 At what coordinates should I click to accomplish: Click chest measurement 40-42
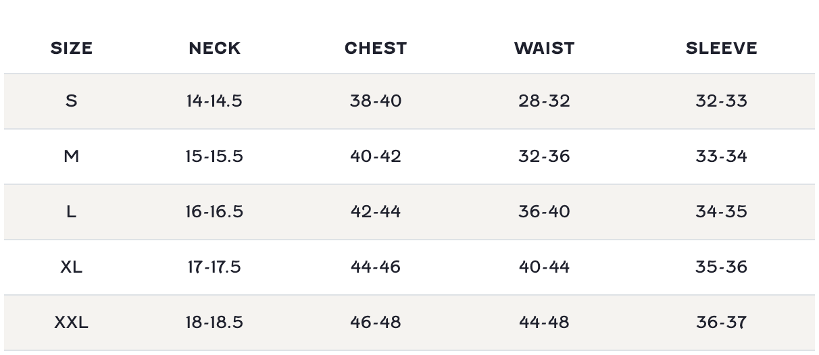tap(376, 157)
